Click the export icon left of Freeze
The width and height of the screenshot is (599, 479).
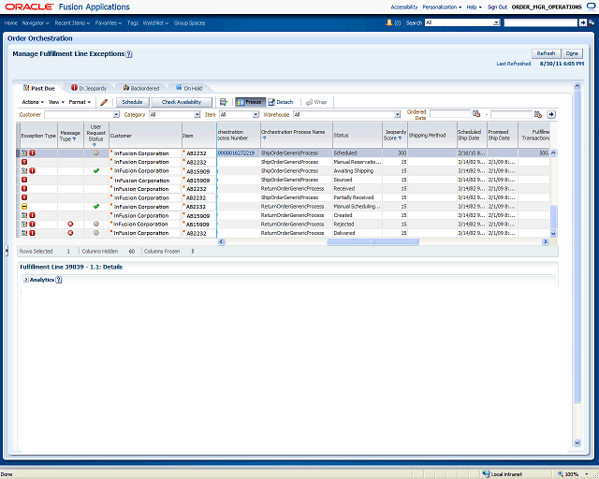(223, 102)
